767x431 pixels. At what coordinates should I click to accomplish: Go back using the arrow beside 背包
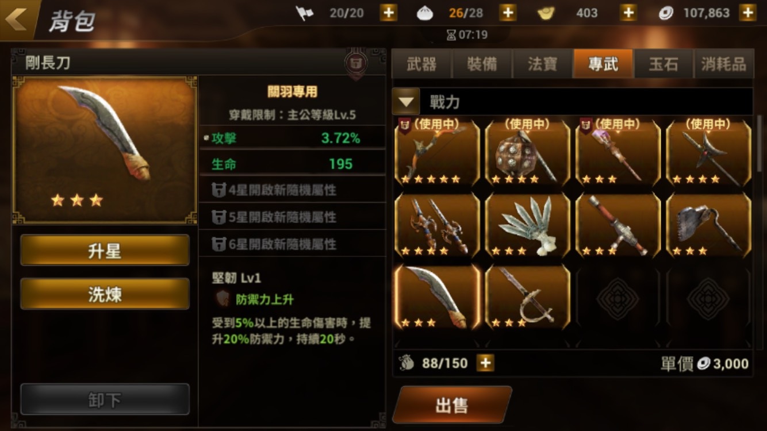pyautogui.click(x=16, y=18)
